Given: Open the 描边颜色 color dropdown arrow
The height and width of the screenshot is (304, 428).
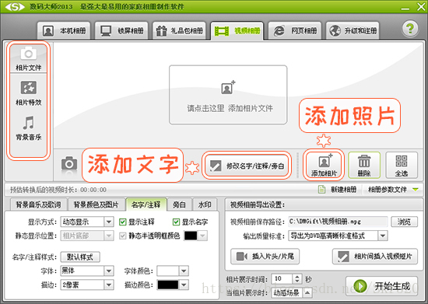Looking at the screenshot, I should coord(184,285).
